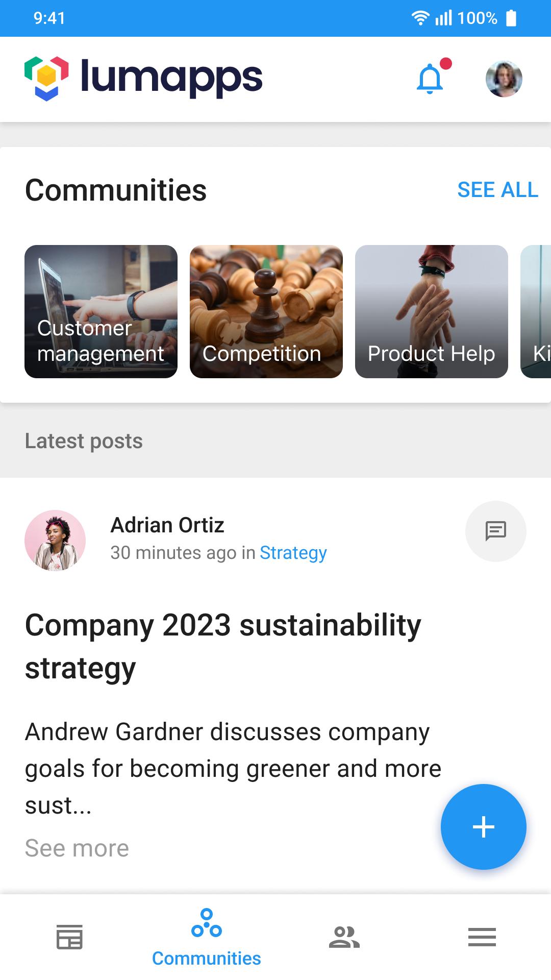Open notifications bell icon
This screenshot has height=980, width=551.
[x=431, y=79]
